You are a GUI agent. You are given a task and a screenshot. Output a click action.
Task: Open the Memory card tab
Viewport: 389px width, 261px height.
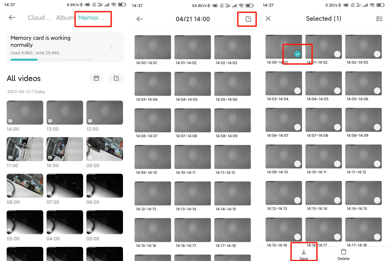(91, 18)
